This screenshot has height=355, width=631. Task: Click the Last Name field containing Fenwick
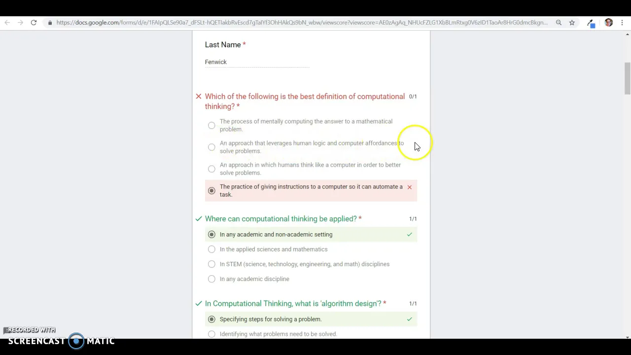(257, 62)
